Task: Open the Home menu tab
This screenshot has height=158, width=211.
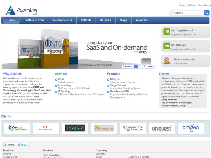Action: 11,20
